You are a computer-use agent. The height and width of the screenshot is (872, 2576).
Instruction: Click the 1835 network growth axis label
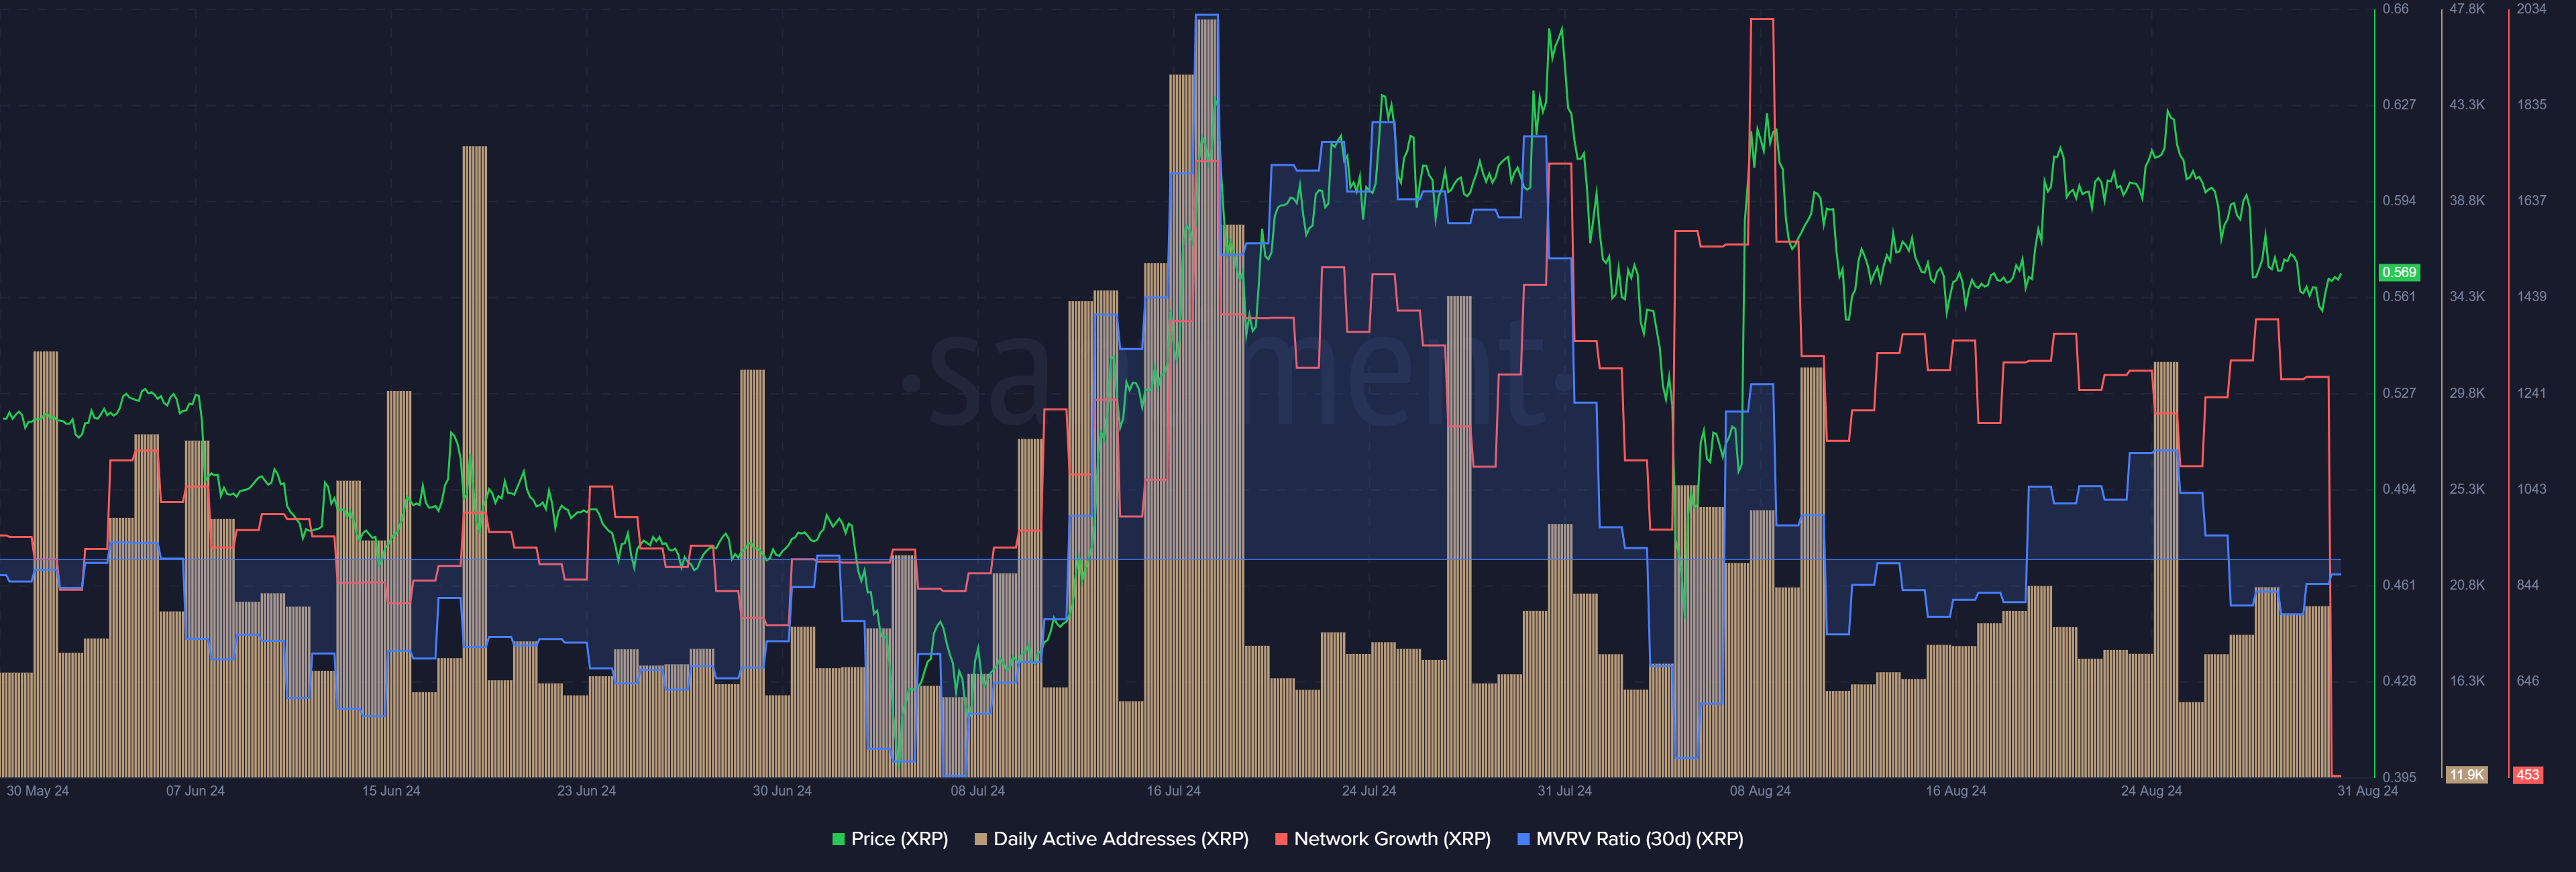click(x=2531, y=105)
